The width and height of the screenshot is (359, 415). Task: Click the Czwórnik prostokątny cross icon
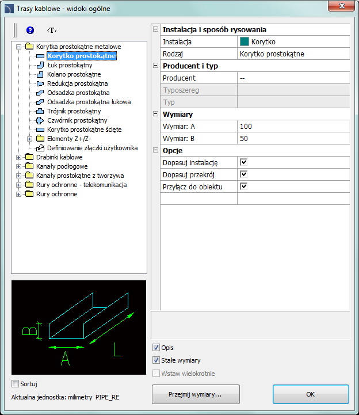point(40,120)
